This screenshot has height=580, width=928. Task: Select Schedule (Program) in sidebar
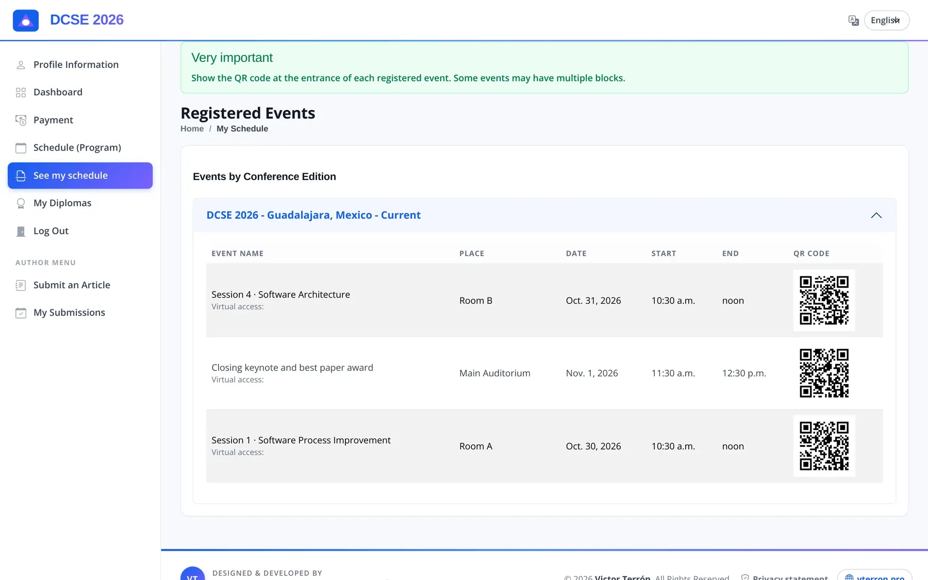(x=80, y=147)
